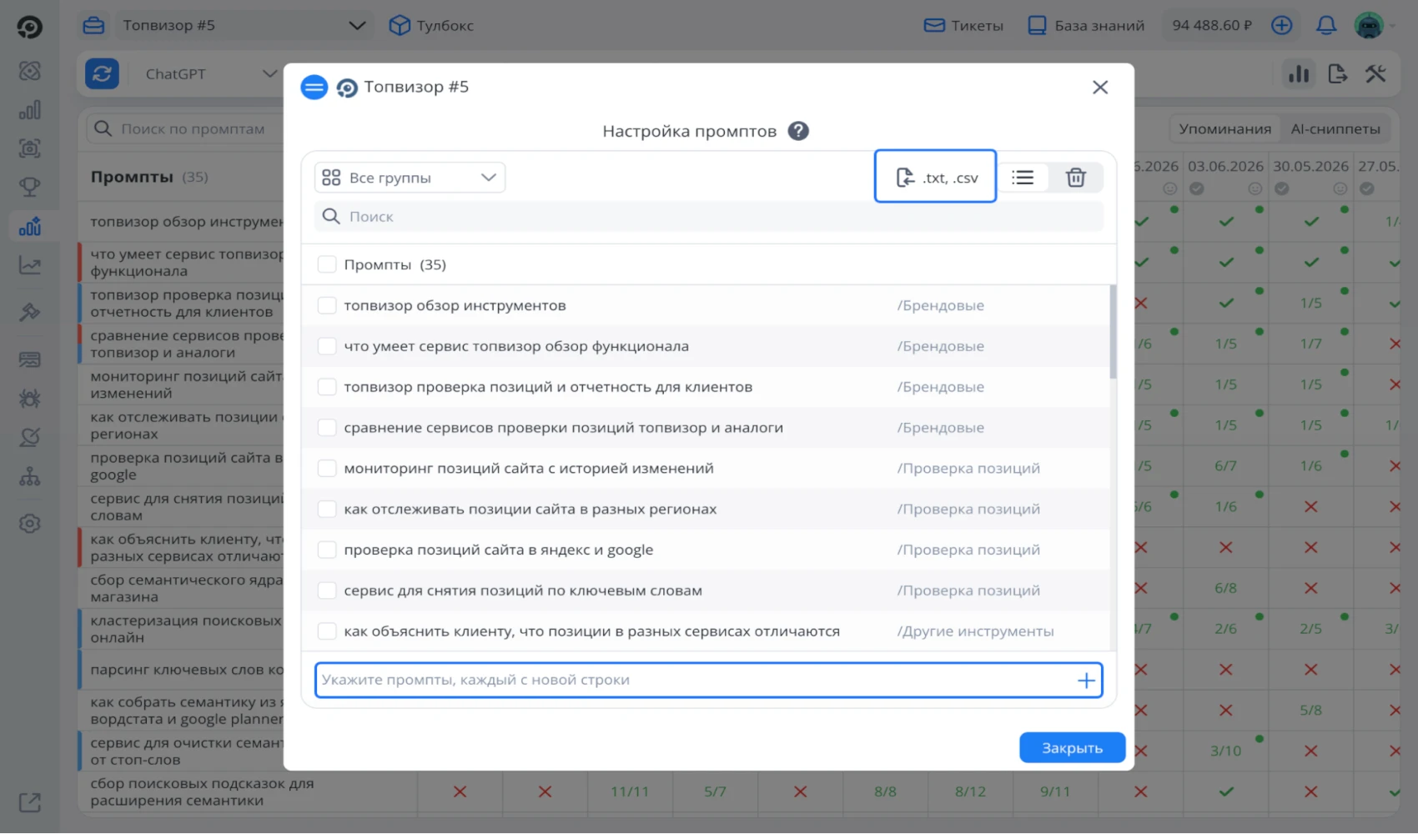1418x834 pixels.
Task: Click the tools wrench icon in toolbar
Action: 1375,73
